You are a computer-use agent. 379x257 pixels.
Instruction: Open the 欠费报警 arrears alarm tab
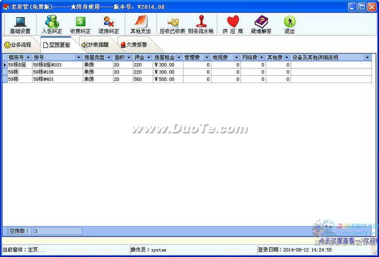click(134, 45)
